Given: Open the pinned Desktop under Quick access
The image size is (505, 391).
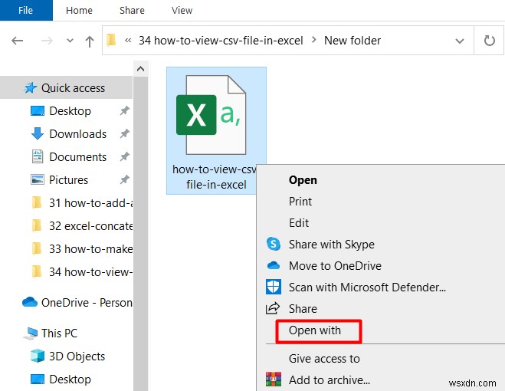Looking at the screenshot, I should coord(70,111).
